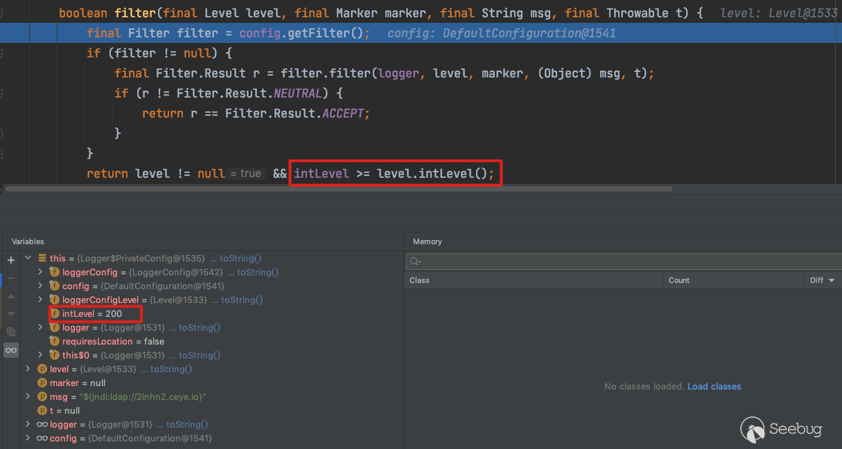The image size is (842, 449).
Task: Collapse the 'this' variable node
Action: tap(28, 258)
